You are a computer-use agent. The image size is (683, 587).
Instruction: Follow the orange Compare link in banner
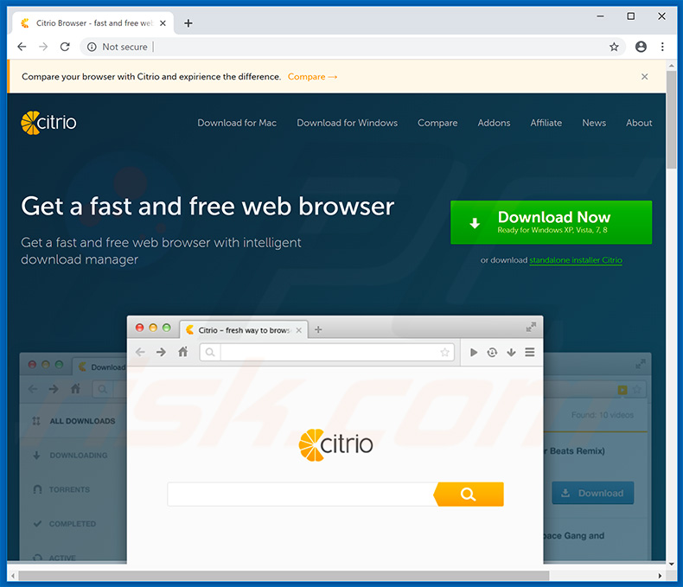pos(312,77)
